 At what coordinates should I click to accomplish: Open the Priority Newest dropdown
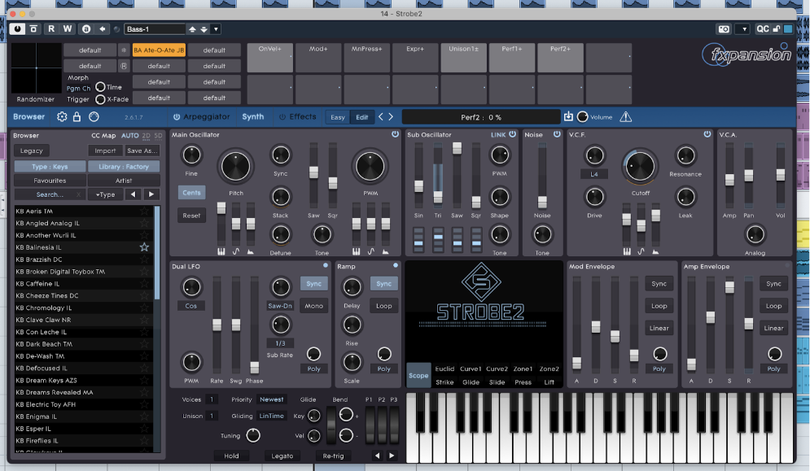[x=271, y=399]
